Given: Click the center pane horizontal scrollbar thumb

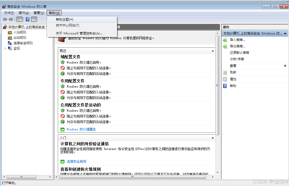Looking at the screenshot, I should click(132, 177).
